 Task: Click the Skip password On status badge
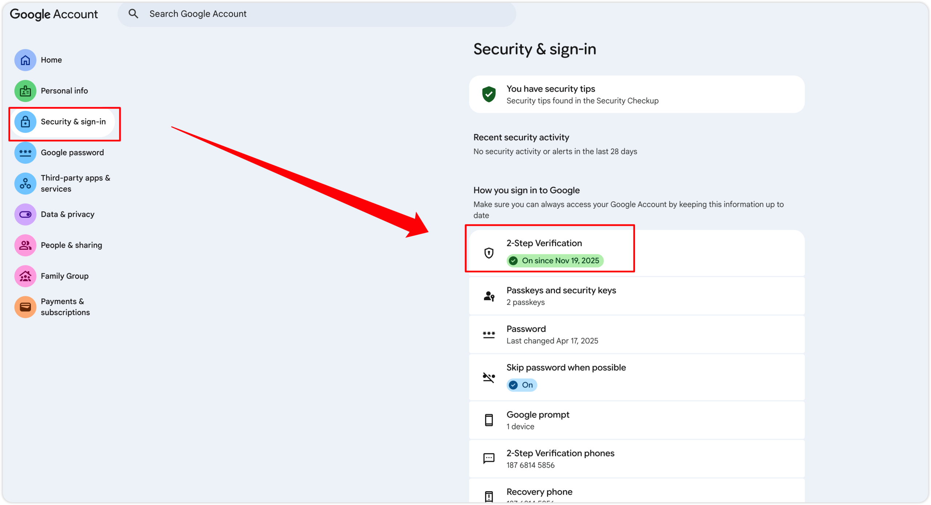coord(522,385)
